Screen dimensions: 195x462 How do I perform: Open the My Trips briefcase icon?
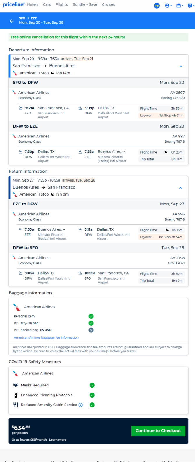(x=180, y=6)
